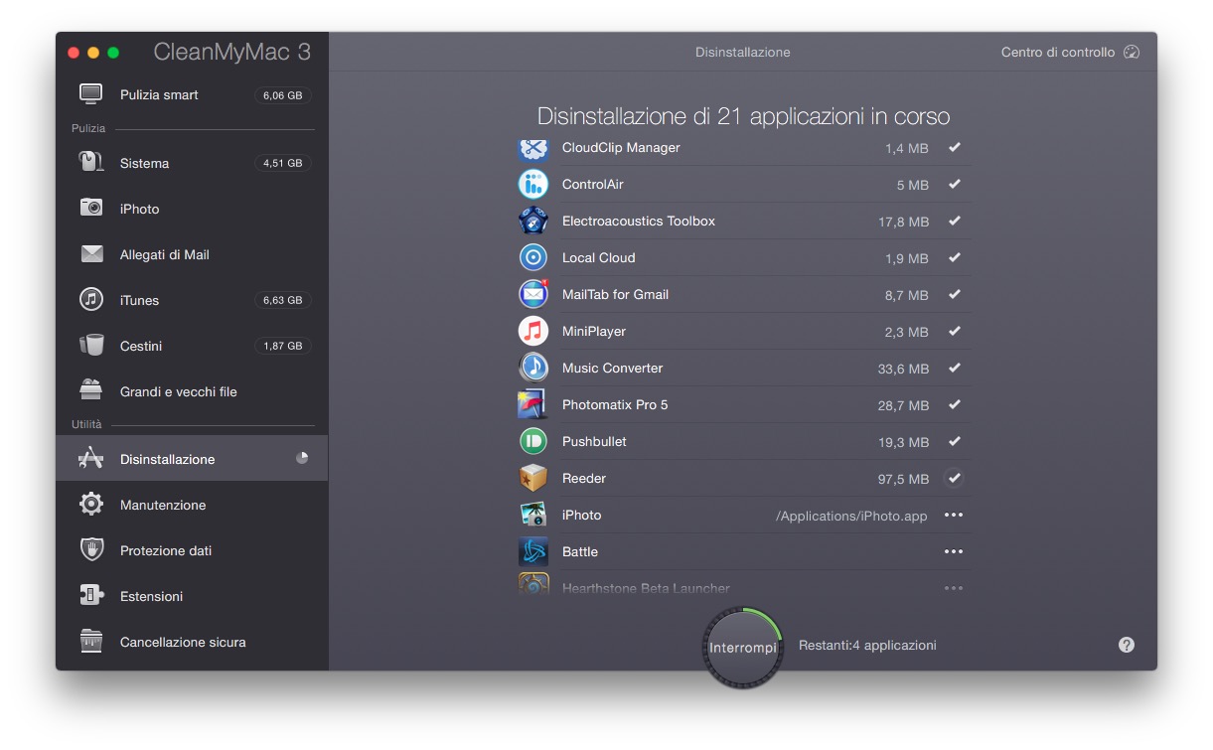The height and width of the screenshot is (750, 1213).
Task: Open the help question mark icon
Action: pos(1126,645)
